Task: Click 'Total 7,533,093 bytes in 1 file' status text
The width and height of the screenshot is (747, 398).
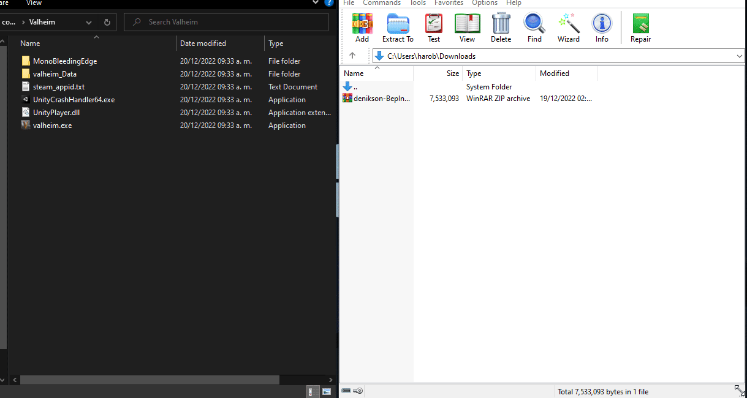Action: pyautogui.click(x=603, y=391)
